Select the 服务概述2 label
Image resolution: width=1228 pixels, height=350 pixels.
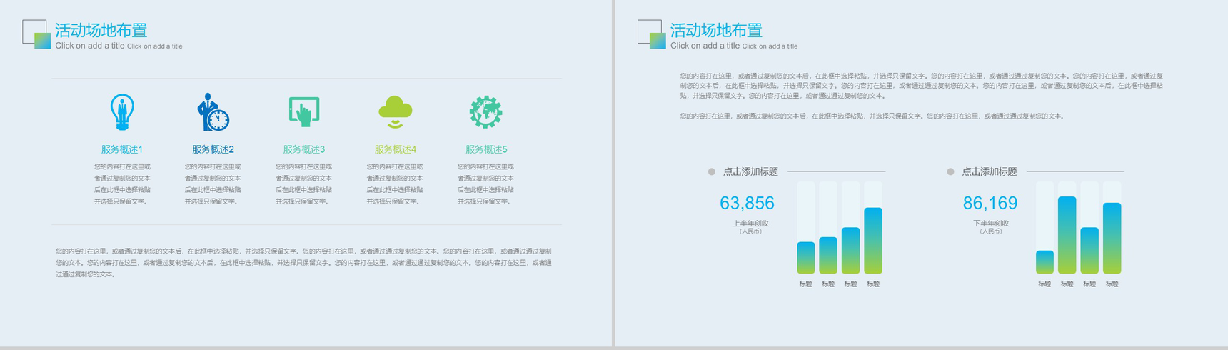click(213, 149)
